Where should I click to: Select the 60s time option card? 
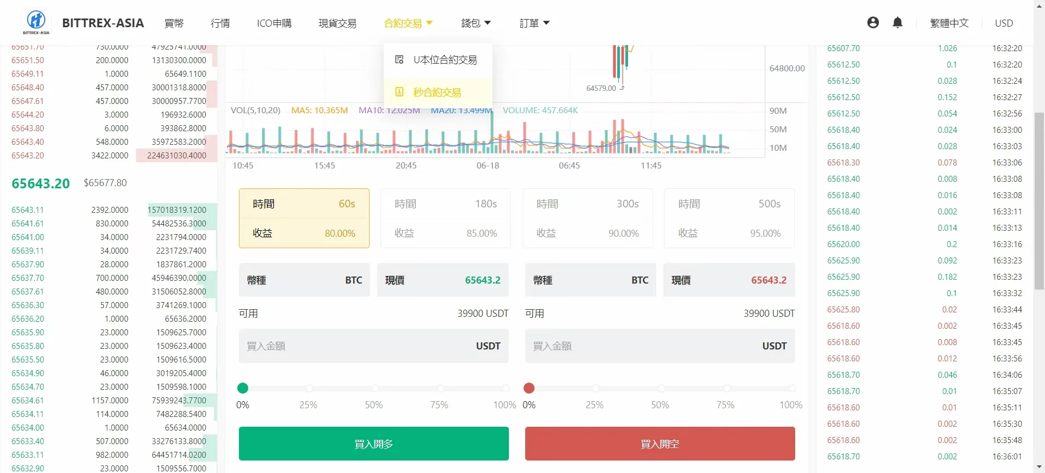304,218
